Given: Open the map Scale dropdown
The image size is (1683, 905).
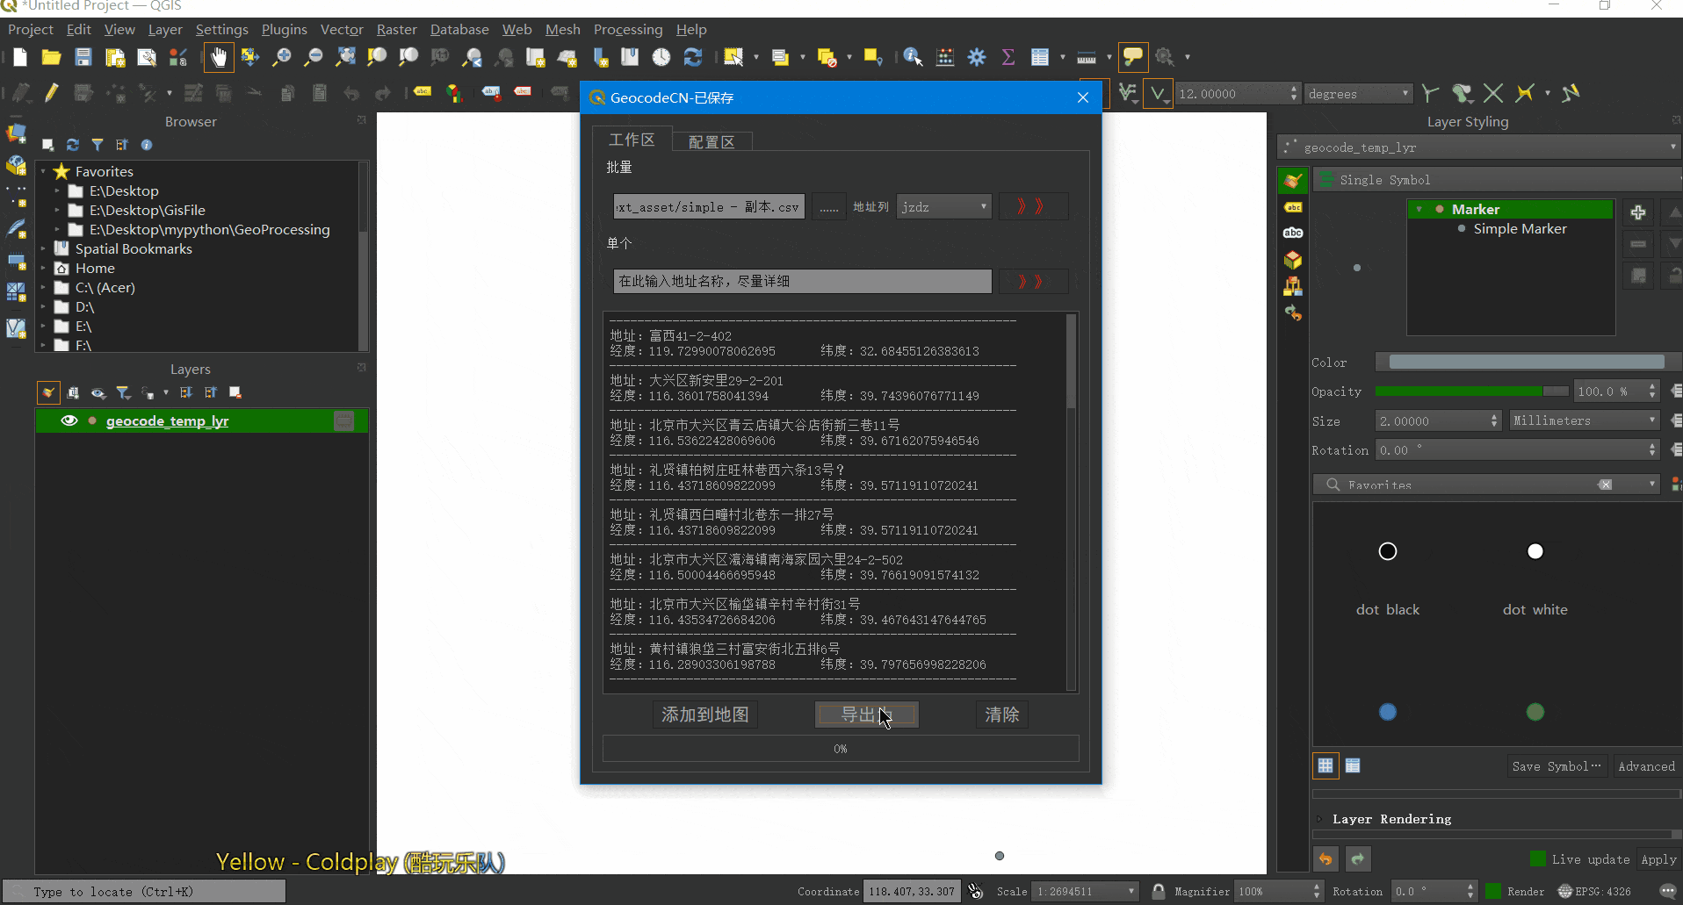Looking at the screenshot, I should click(1086, 891).
